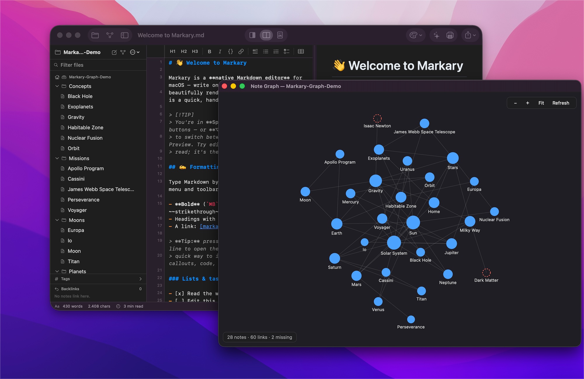Focus the Filter files search field
Image resolution: width=584 pixels, height=379 pixels.
(98, 65)
